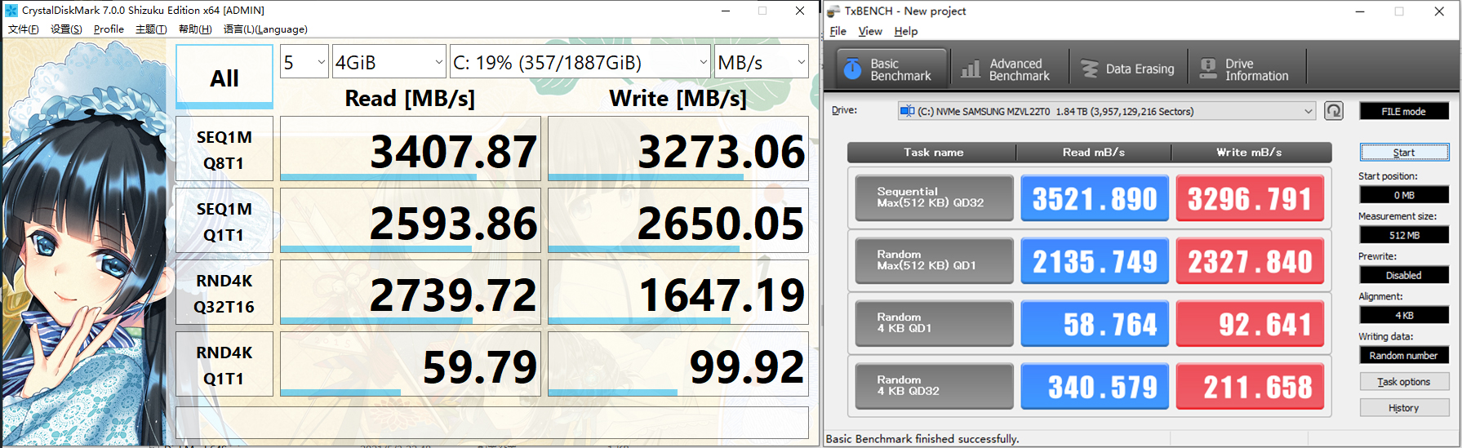Click the Writing data Random number field
1462x448 pixels.
click(x=1404, y=355)
